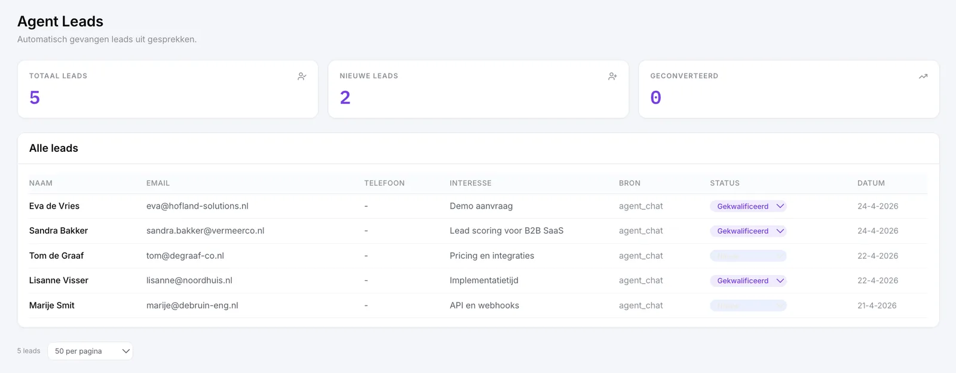Click the 'API en webhooks' cell
956x373 pixels.
485,305
